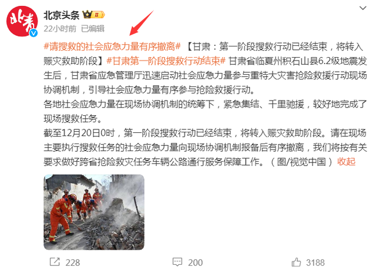This screenshot has width=376, height=270.
Task: Open the comments speech bubble icon
Action: [x=177, y=262]
